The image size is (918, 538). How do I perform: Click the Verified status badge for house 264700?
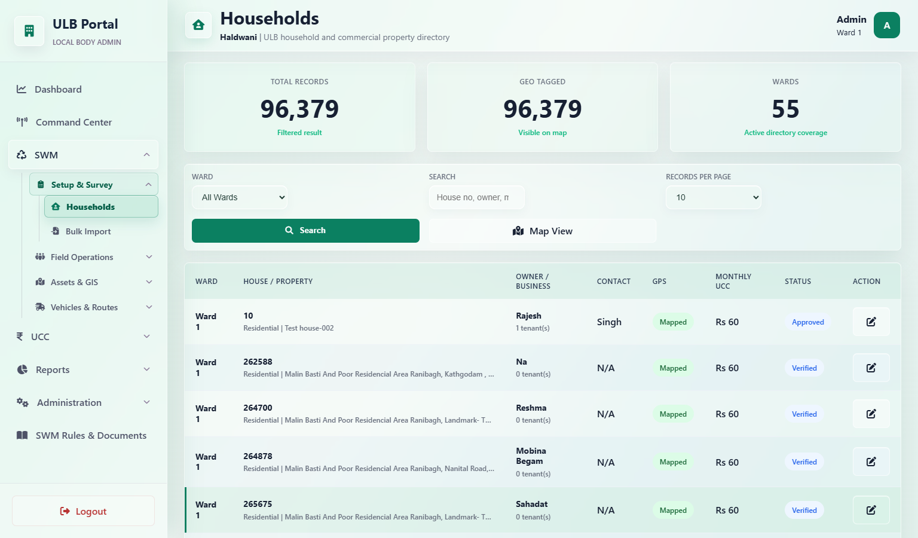(x=804, y=414)
